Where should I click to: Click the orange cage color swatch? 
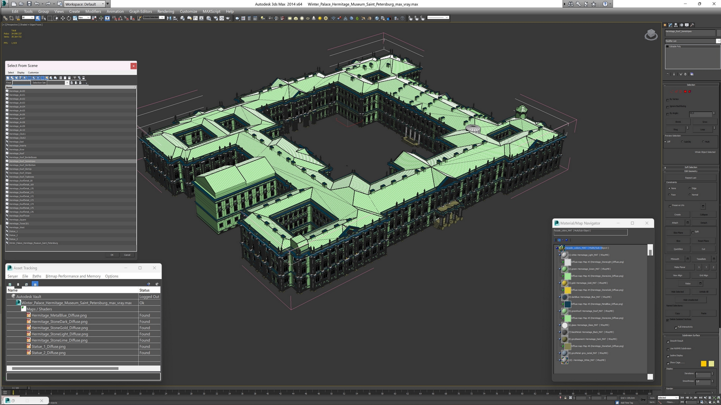[x=703, y=363]
